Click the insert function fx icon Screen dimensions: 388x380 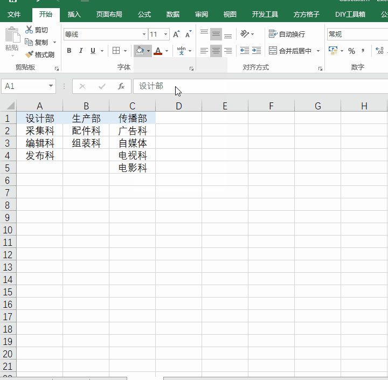point(121,86)
